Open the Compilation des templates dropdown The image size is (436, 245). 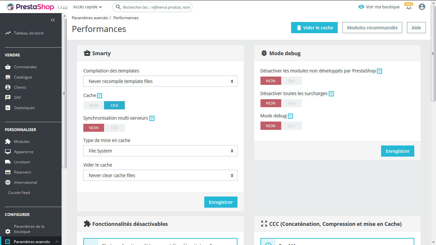pos(160,81)
